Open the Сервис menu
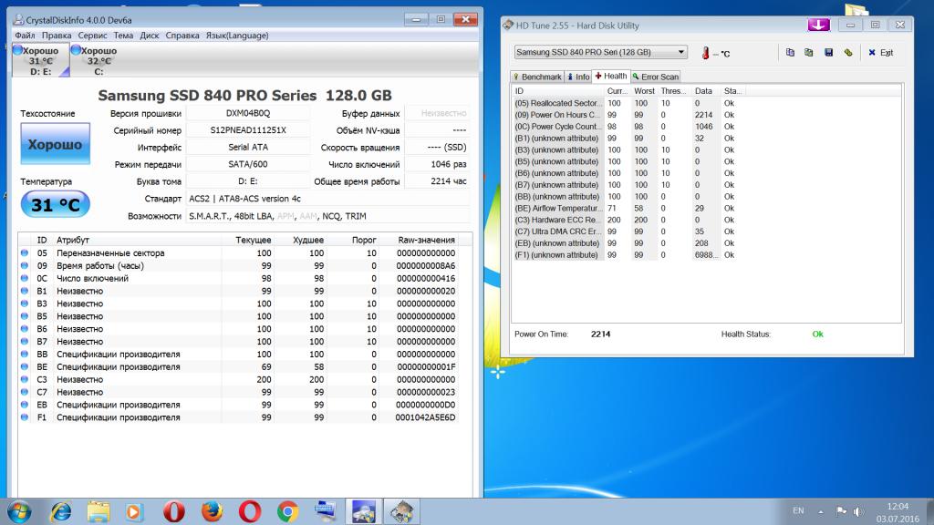 click(x=92, y=36)
